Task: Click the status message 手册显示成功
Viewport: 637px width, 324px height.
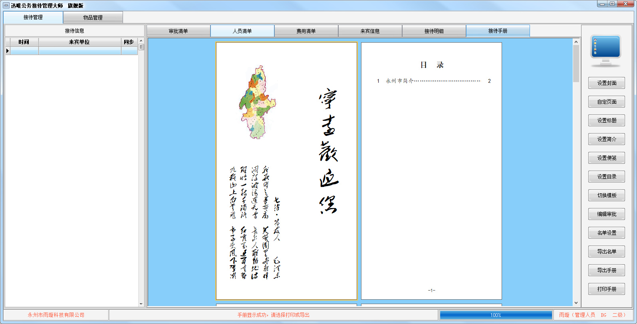Action: point(274,315)
